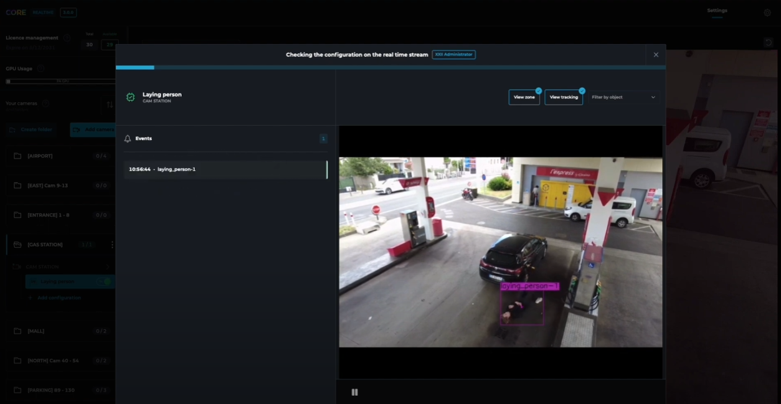The height and width of the screenshot is (404, 781).
Task: Expand the [AIRPORT] folder
Action: click(x=60, y=156)
